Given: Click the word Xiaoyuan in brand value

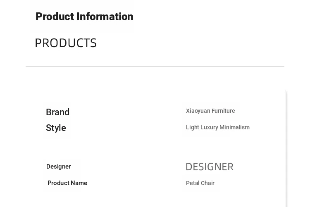Looking at the screenshot, I should click(198, 111).
